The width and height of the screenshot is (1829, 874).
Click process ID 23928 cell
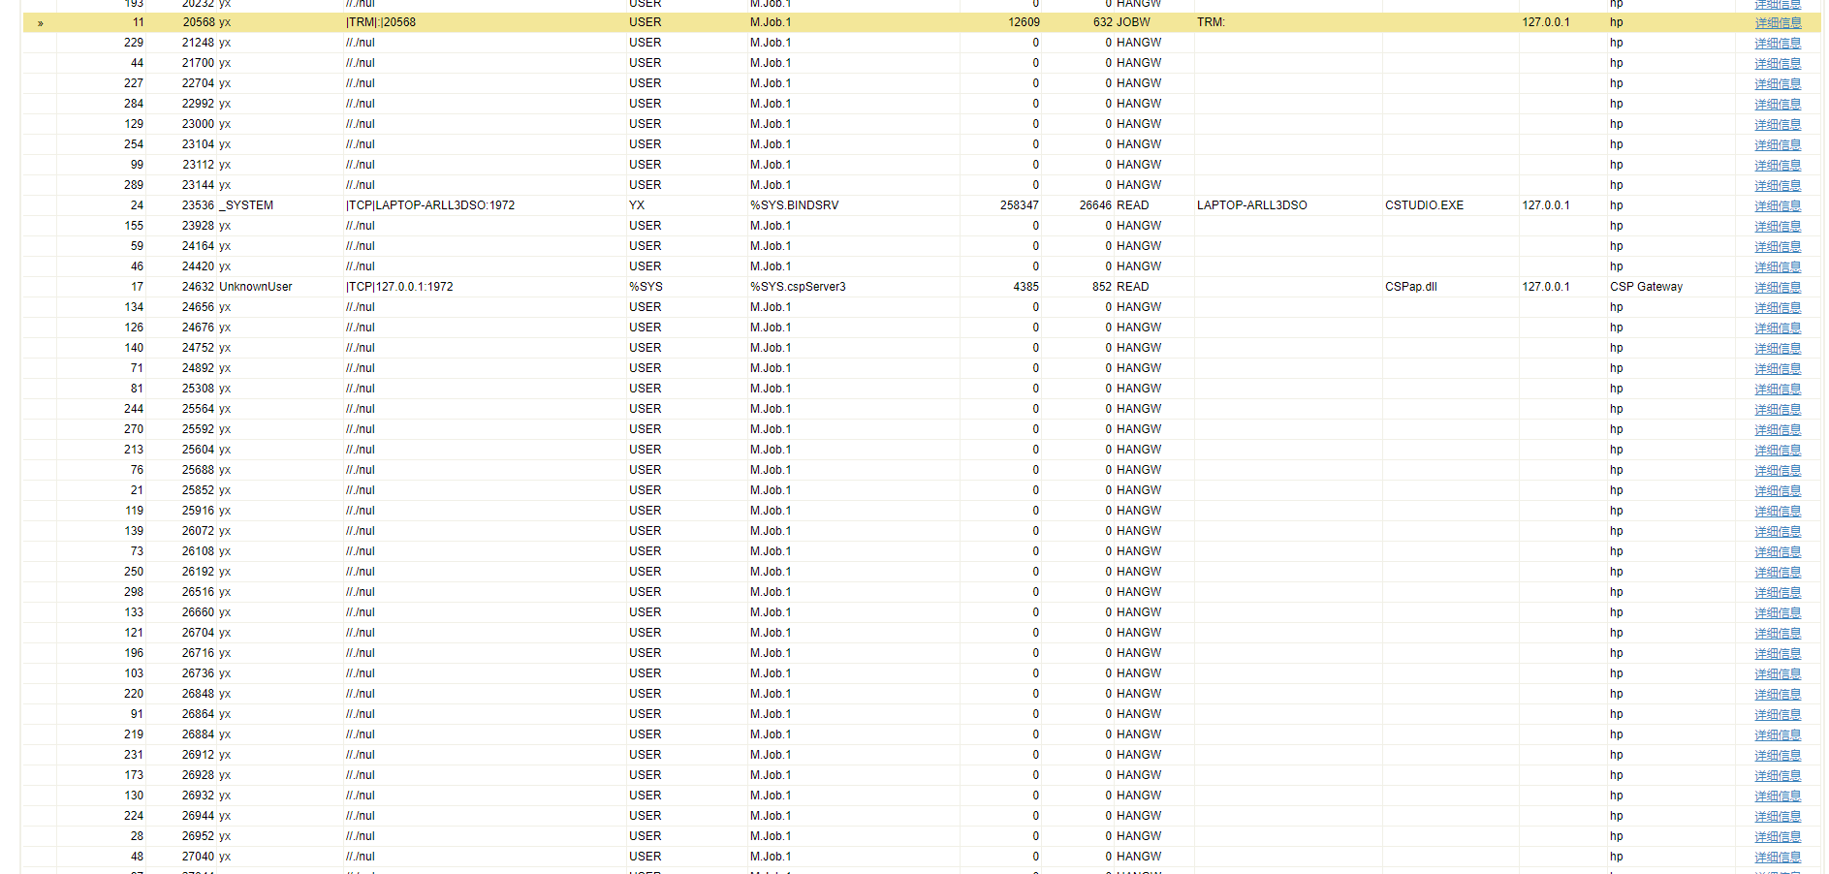[198, 226]
